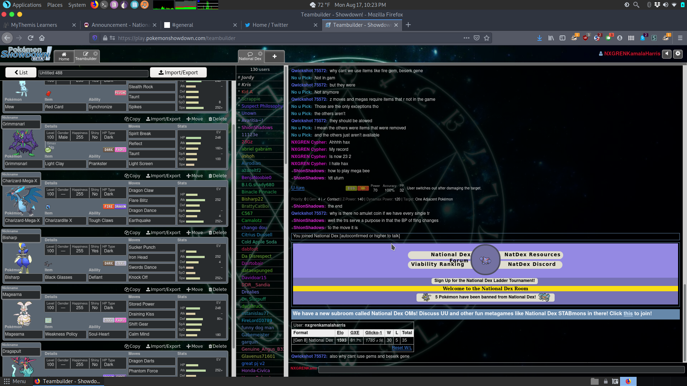Toggle the Firefox sidebar icon

click(562, 38)
